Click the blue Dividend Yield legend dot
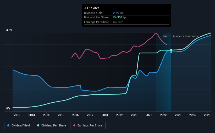Screen dimensions: 215x133 point(8,125)
